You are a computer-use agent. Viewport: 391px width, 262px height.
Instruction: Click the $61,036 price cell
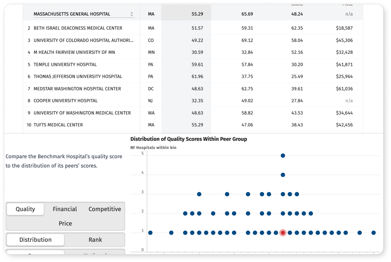pyautogui.click(x=344, y=89)
